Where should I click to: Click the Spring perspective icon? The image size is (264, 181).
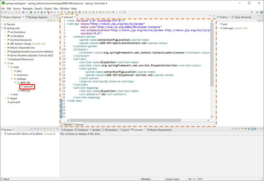tap(262, 12)
